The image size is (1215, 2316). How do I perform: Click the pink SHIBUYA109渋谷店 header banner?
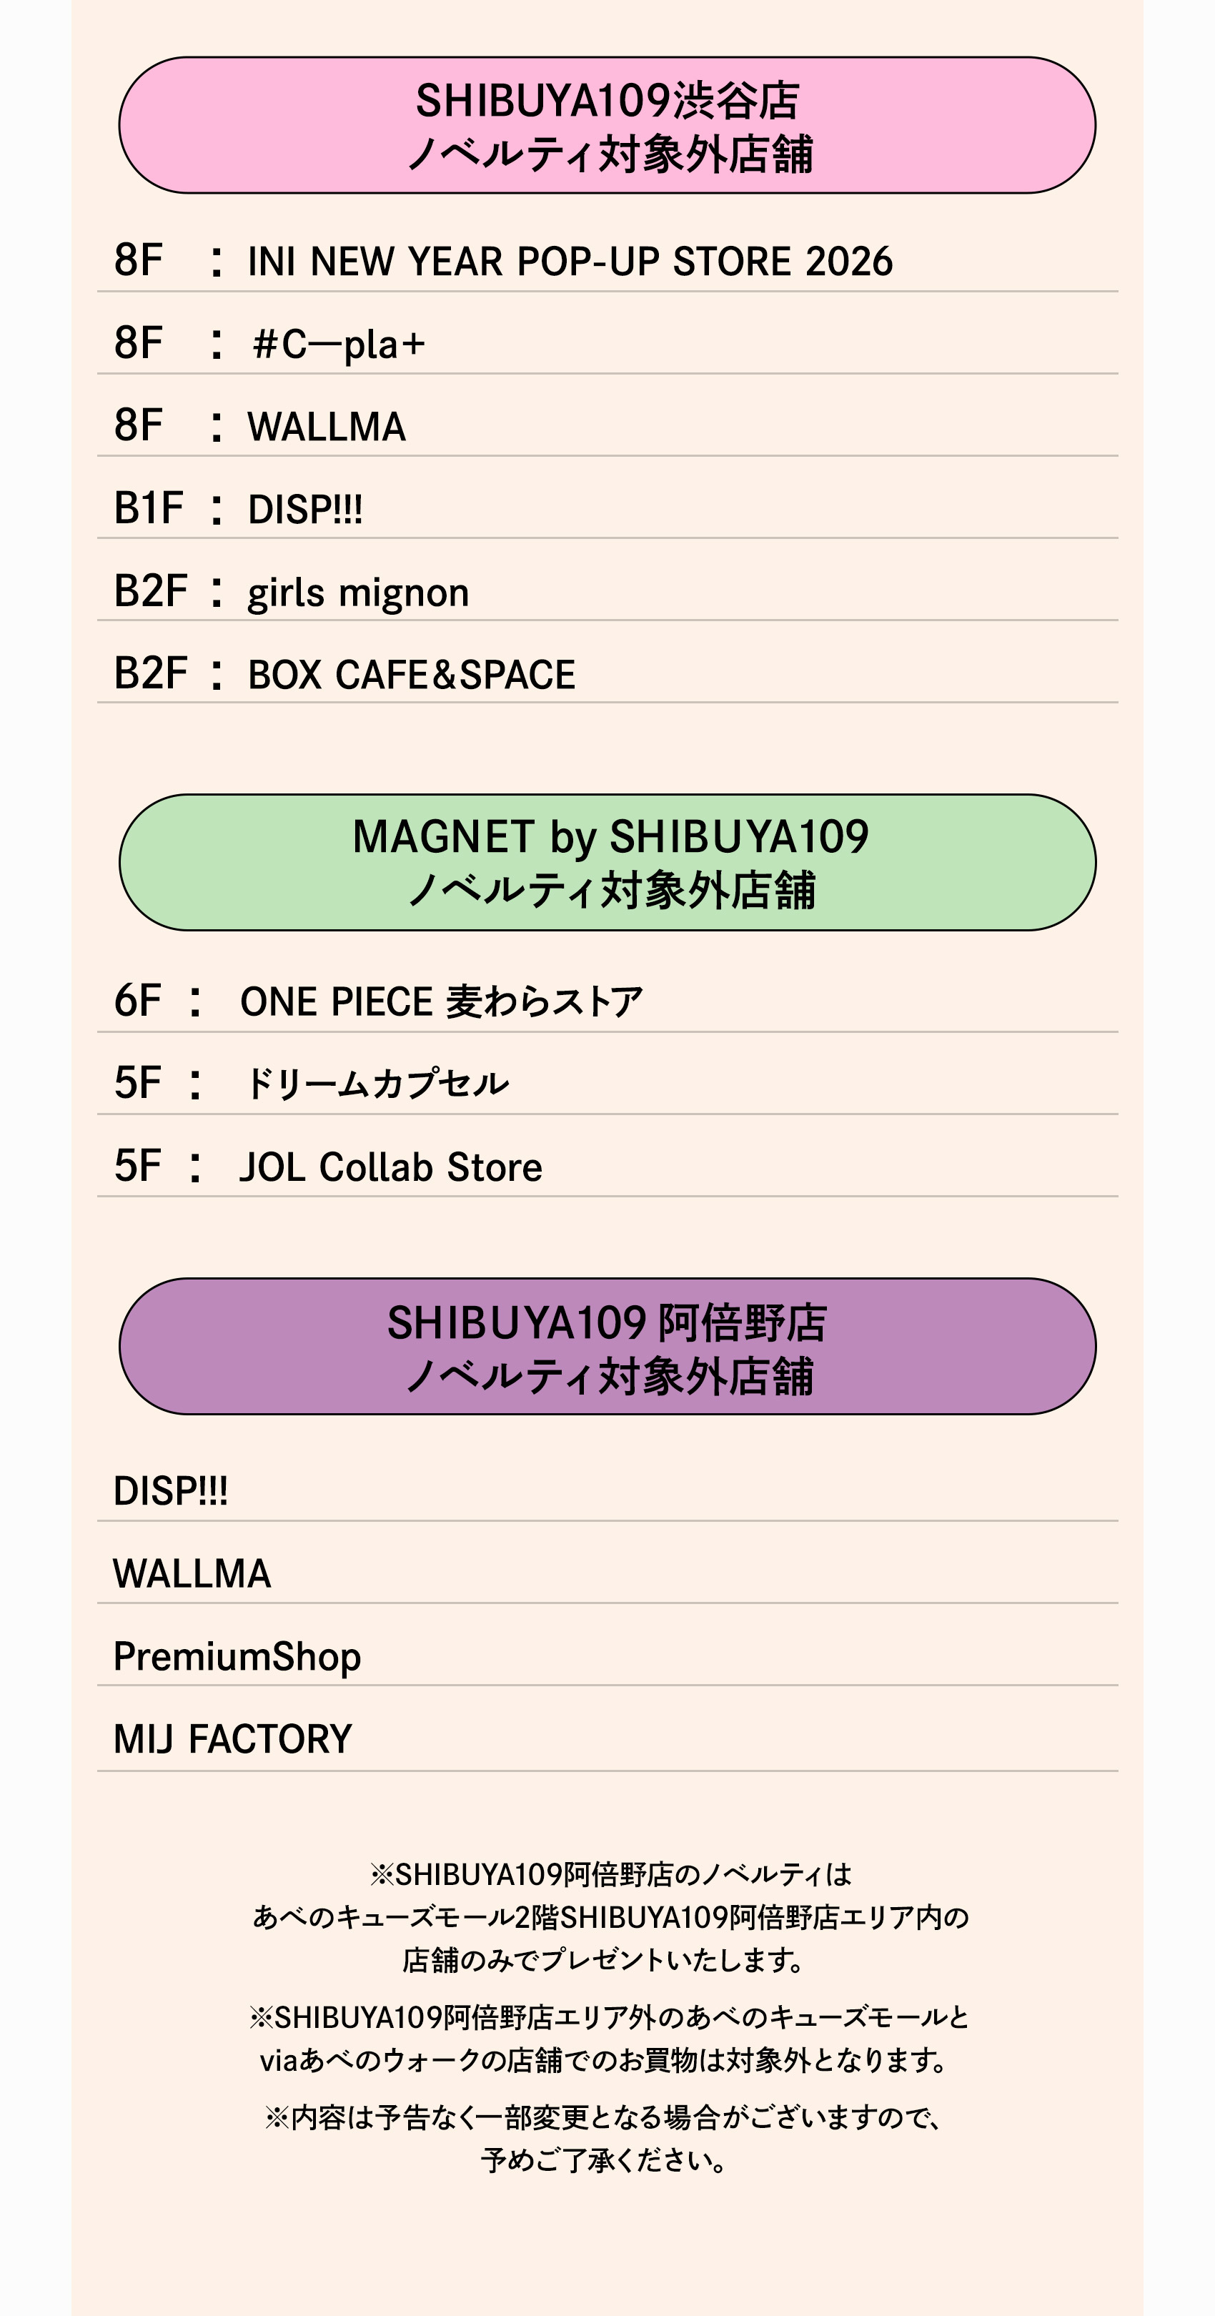607,126
